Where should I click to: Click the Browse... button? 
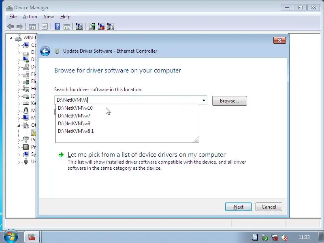click(x=229, y=101)
